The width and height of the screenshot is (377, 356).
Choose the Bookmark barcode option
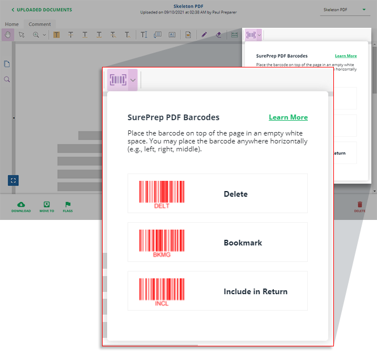click(x=217, y=243)
